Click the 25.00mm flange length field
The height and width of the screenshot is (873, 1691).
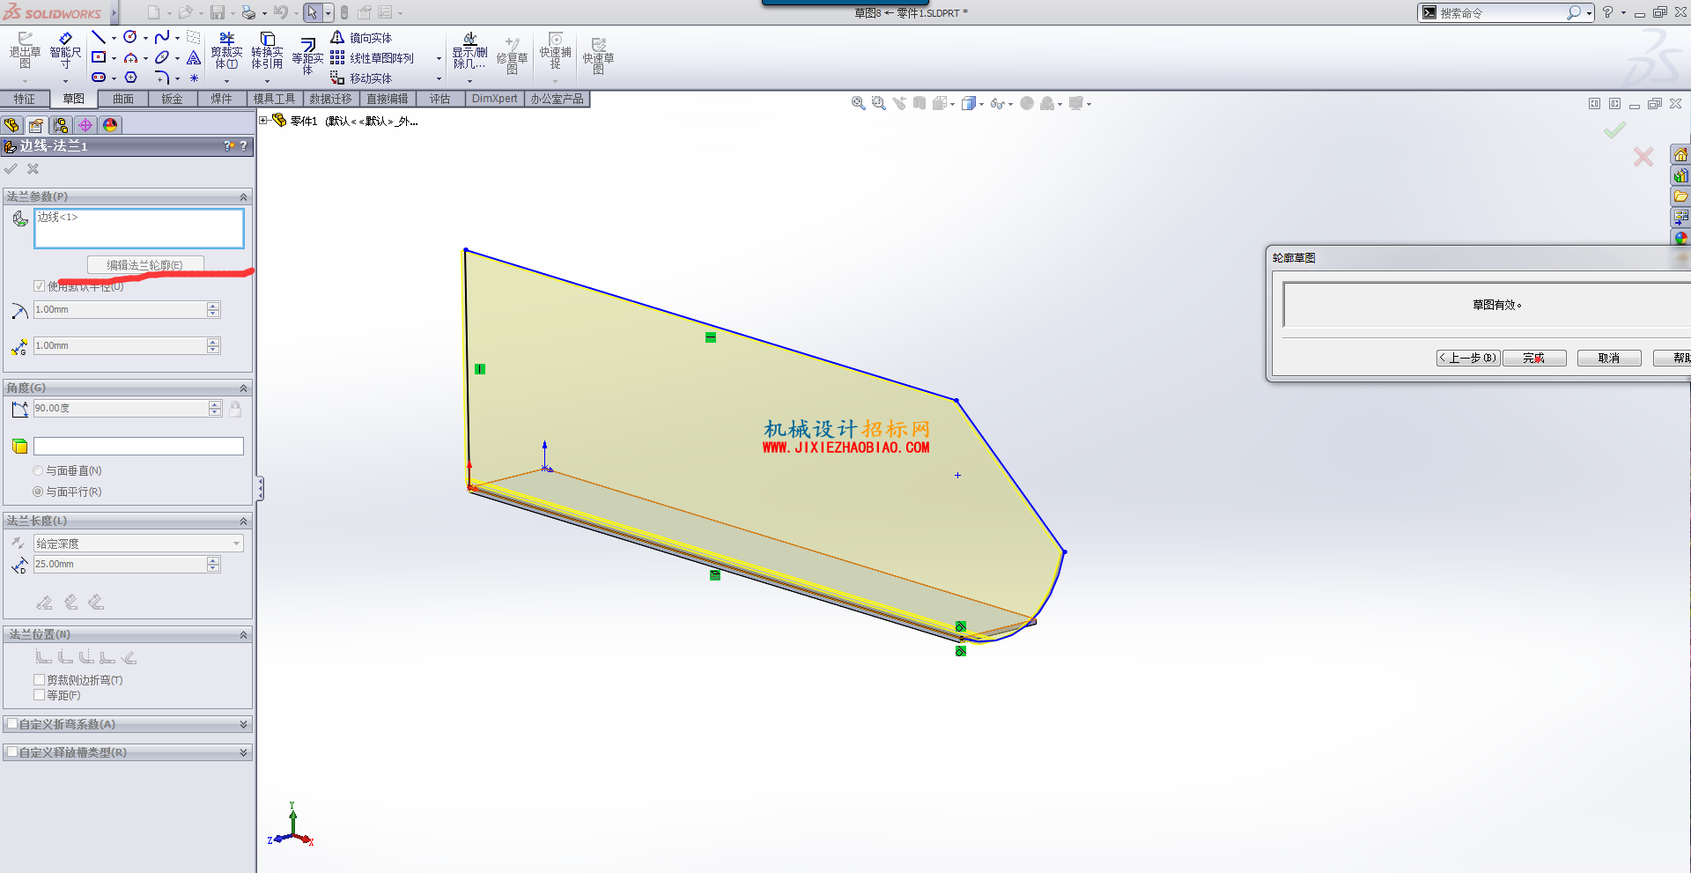coord(120,565)
